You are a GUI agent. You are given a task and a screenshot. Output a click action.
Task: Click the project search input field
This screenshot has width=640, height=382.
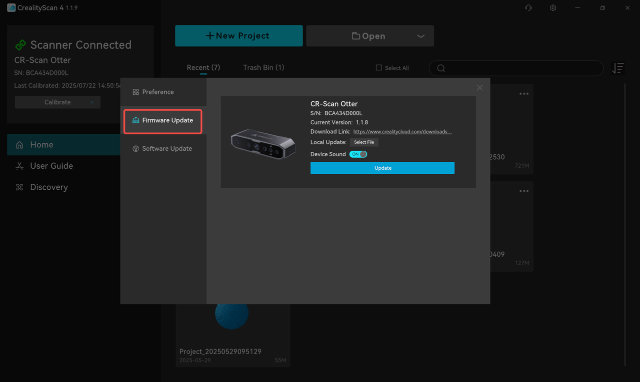tap(520, 68)
